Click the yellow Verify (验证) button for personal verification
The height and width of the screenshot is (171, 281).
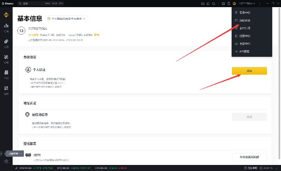(x=249, y=71)
